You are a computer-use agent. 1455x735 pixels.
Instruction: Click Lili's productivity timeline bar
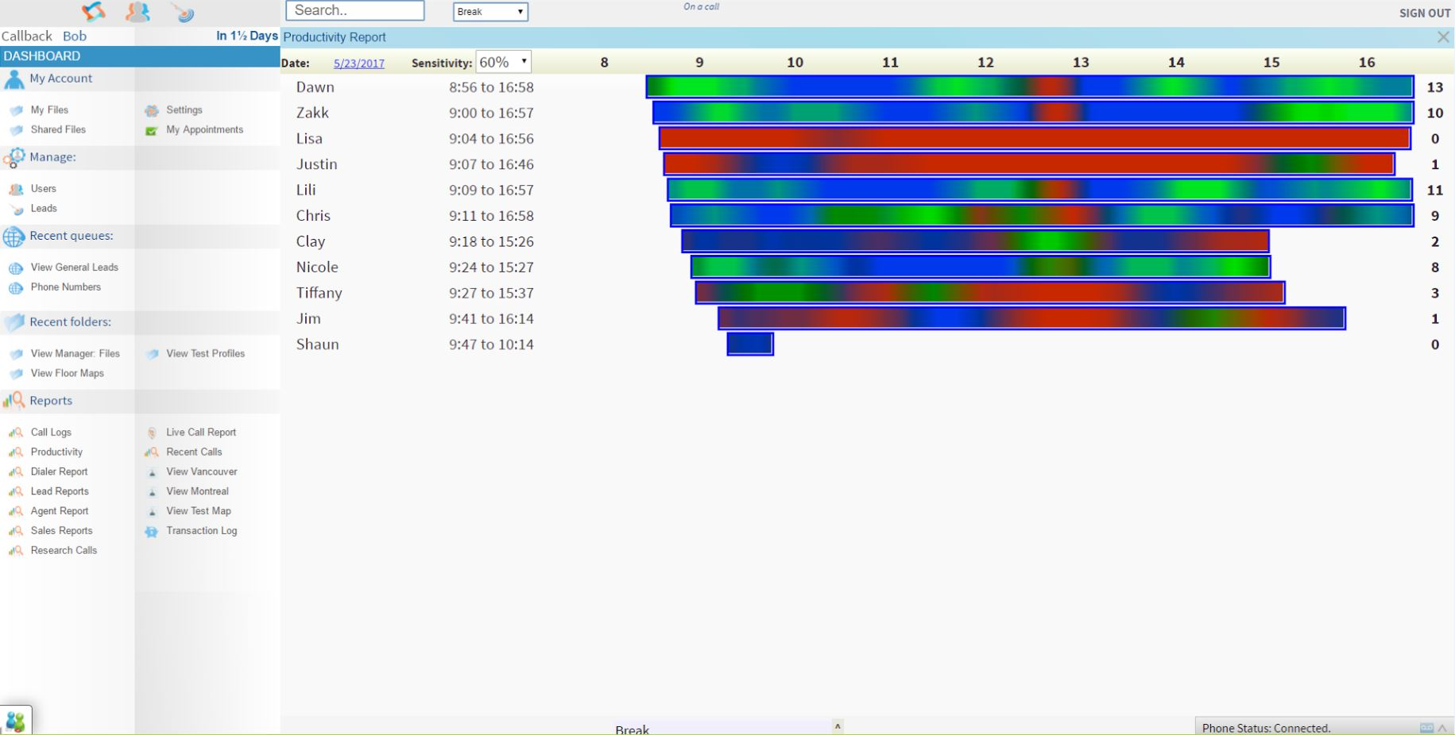click(x=1039, y=190)
